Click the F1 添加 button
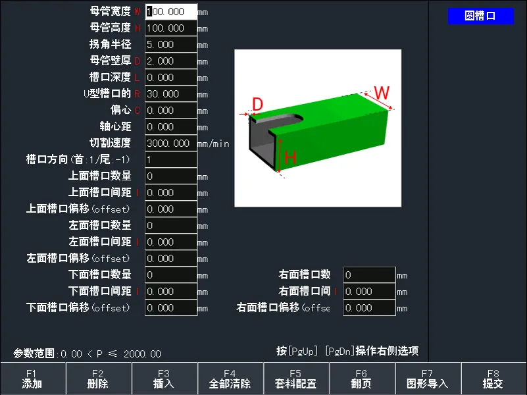 click(33, 379)
